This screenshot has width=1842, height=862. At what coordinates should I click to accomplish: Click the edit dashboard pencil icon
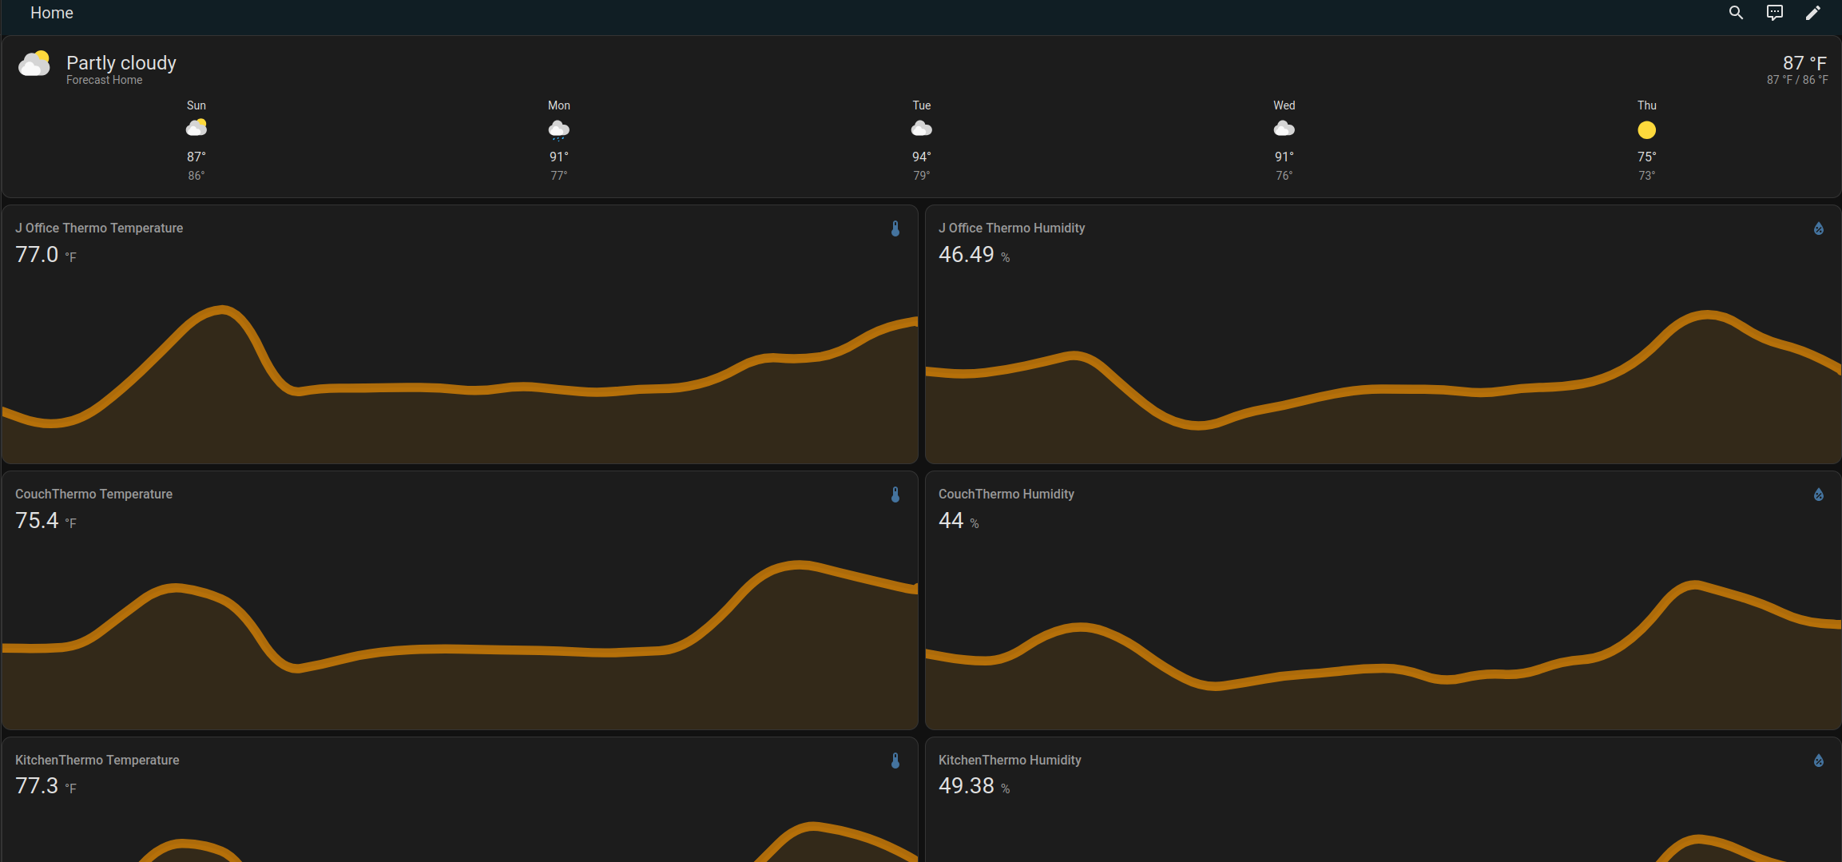1813,13
